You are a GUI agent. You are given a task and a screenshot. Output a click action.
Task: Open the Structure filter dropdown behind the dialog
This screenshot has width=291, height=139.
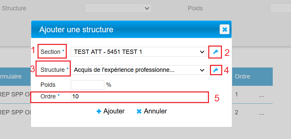click(x=118, y=8)
